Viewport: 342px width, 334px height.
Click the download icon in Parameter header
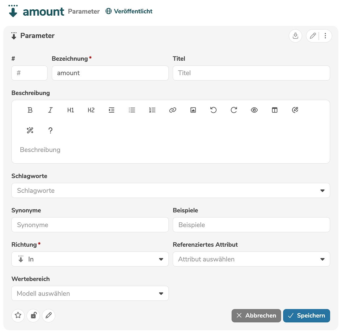(x=295, y=36)
